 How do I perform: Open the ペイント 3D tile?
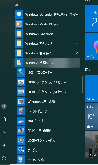[x=91, y=47]
